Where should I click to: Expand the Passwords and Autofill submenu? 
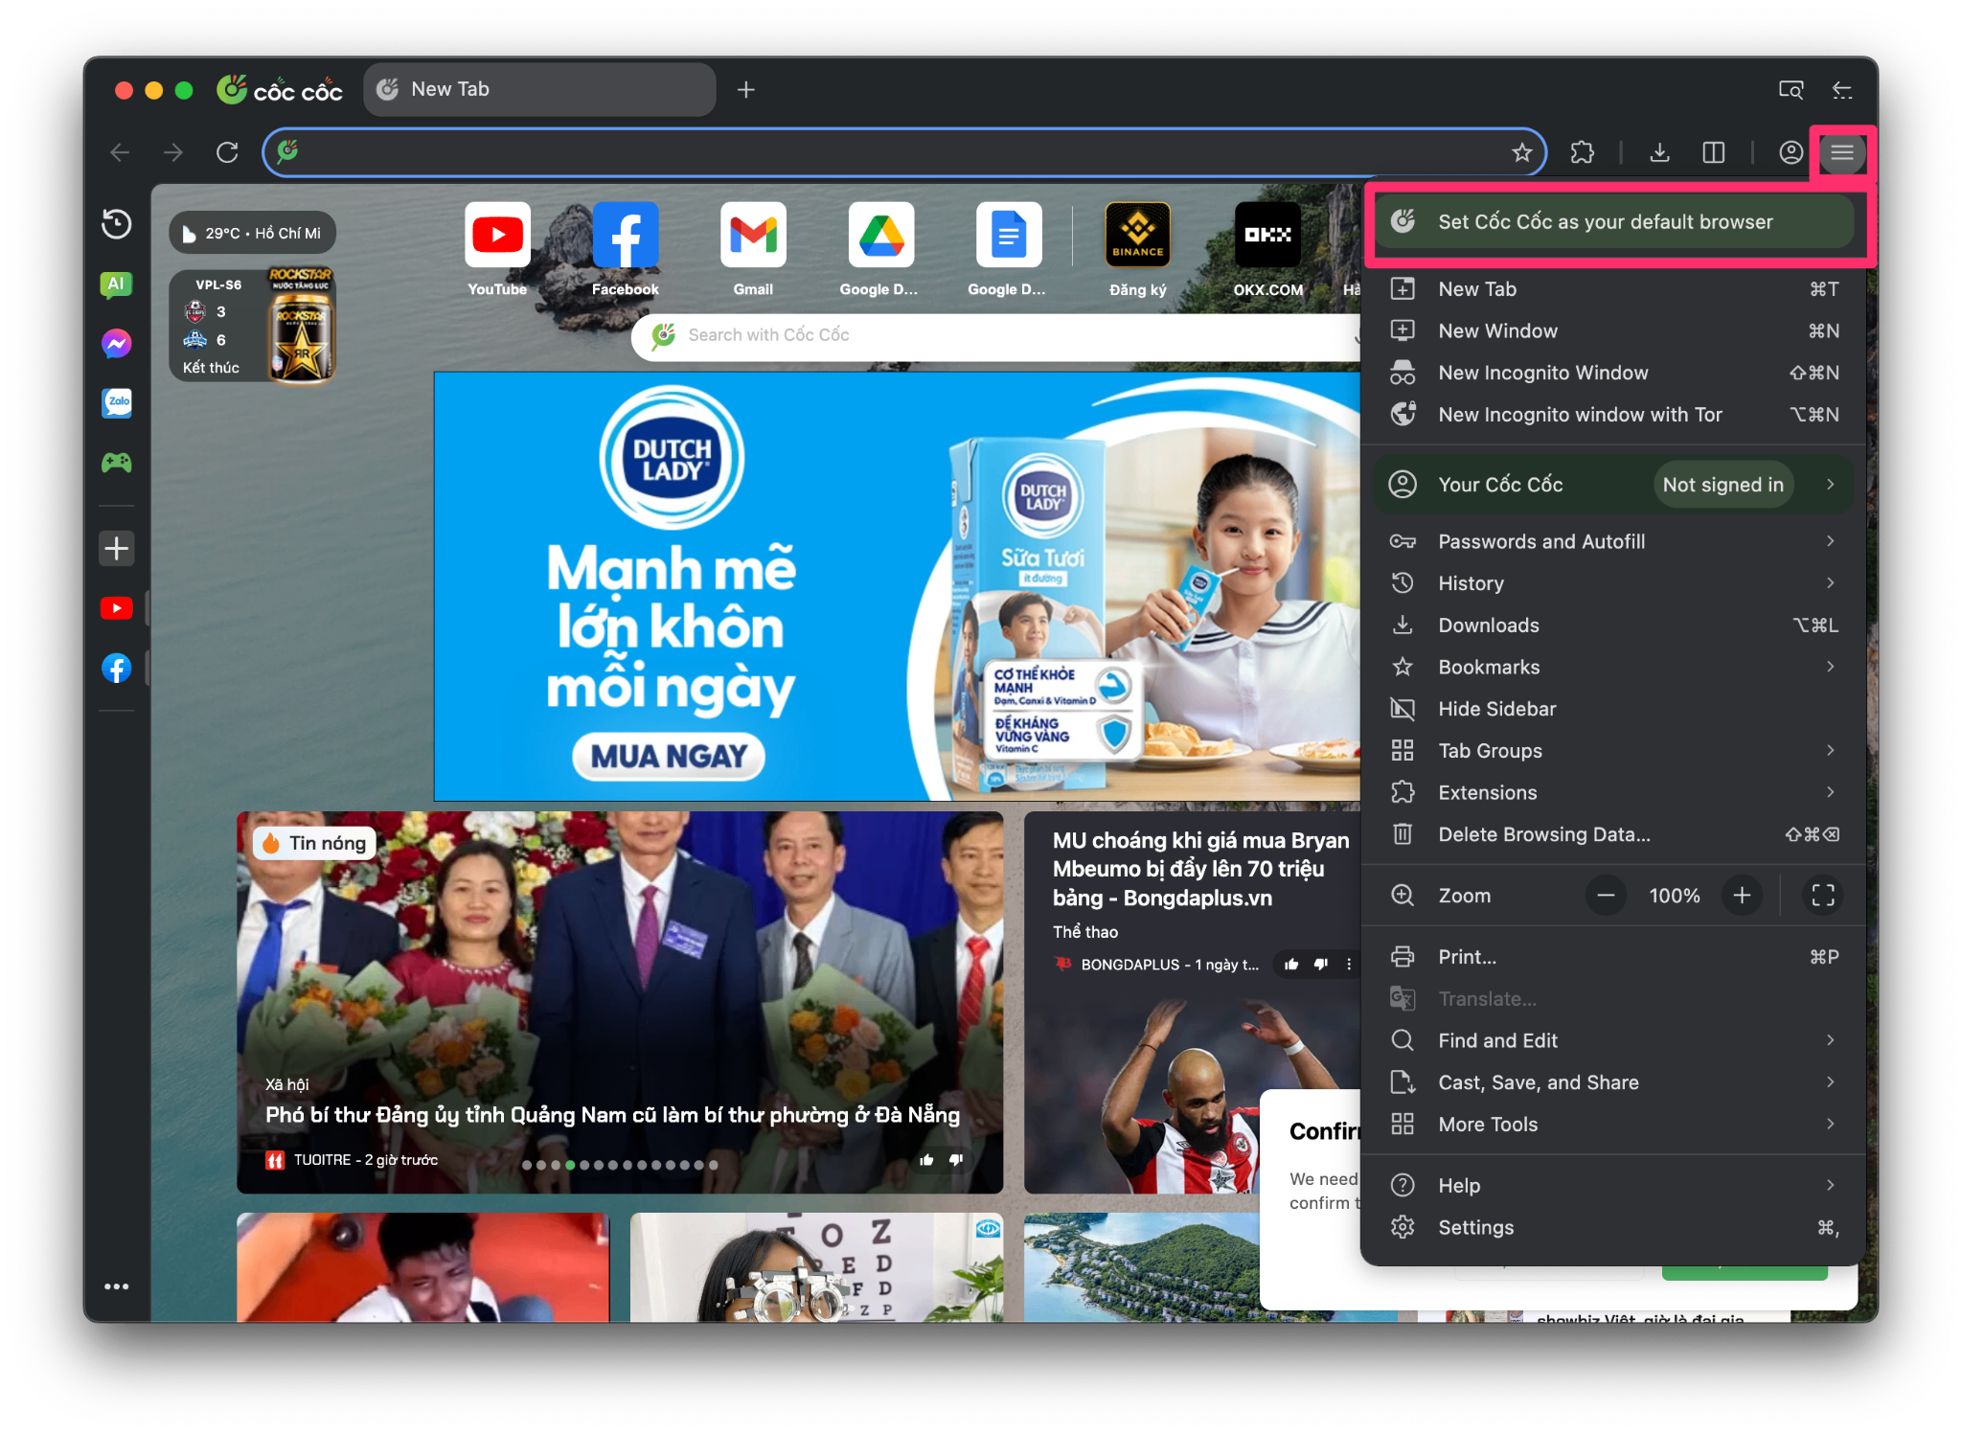point(1612,541)
